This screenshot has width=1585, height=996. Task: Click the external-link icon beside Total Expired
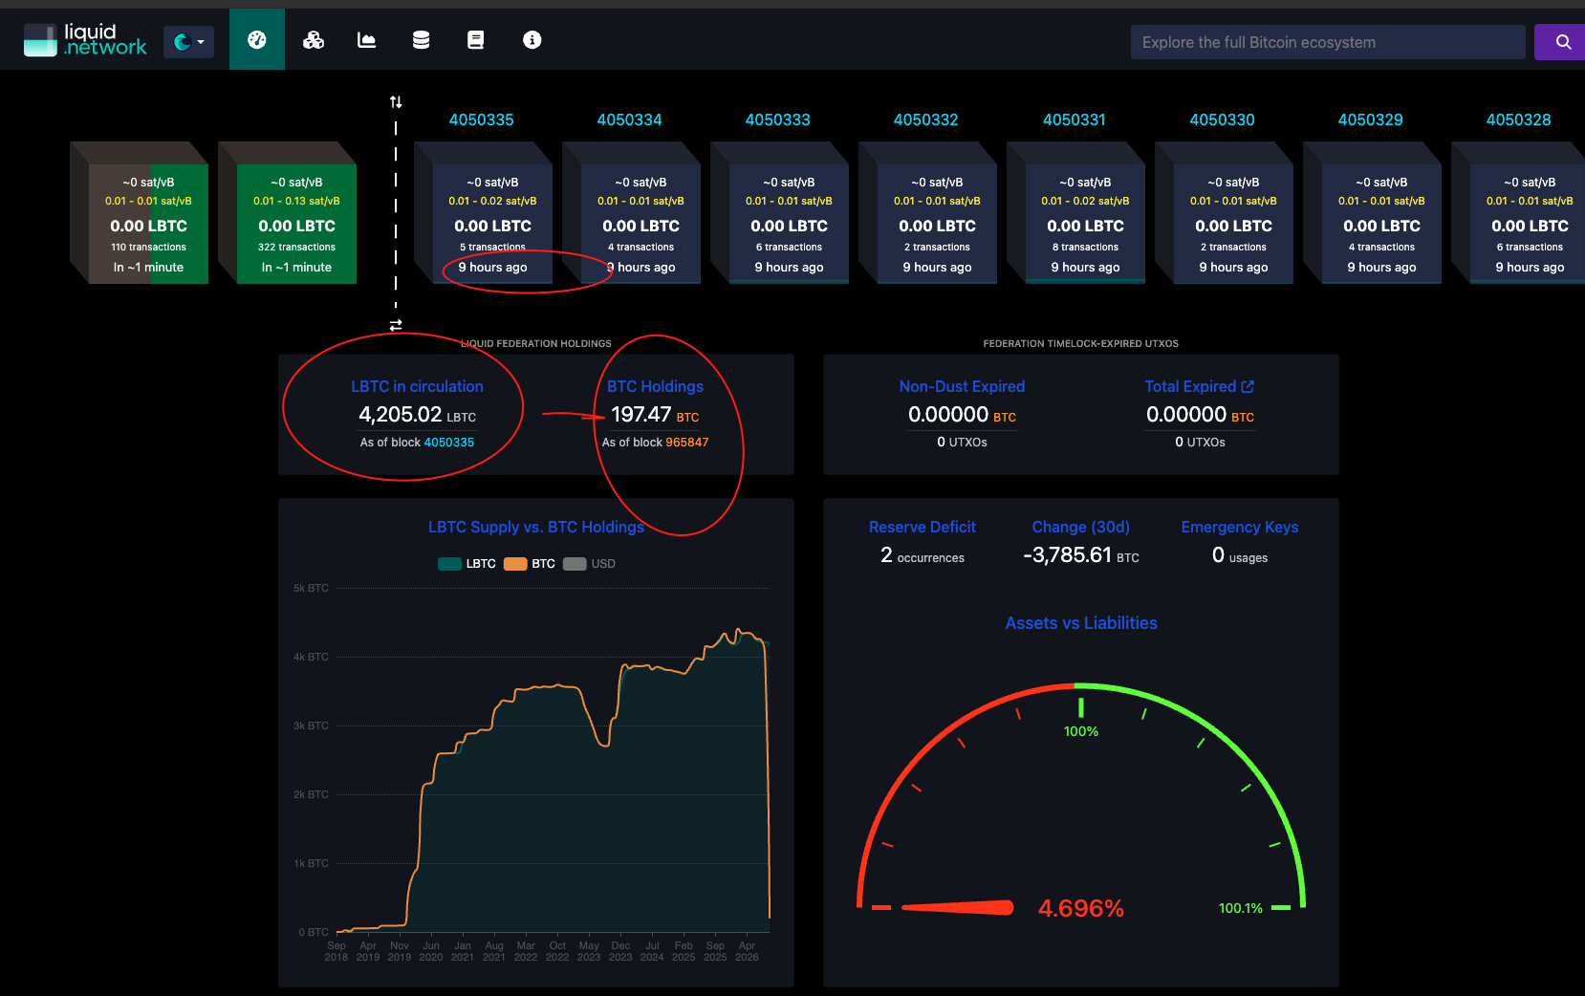tap(1248, 386)
